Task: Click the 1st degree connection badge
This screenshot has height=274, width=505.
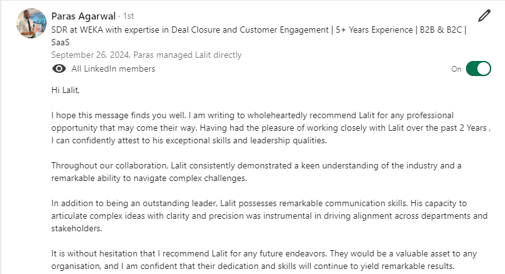Action: click(128, 16)
